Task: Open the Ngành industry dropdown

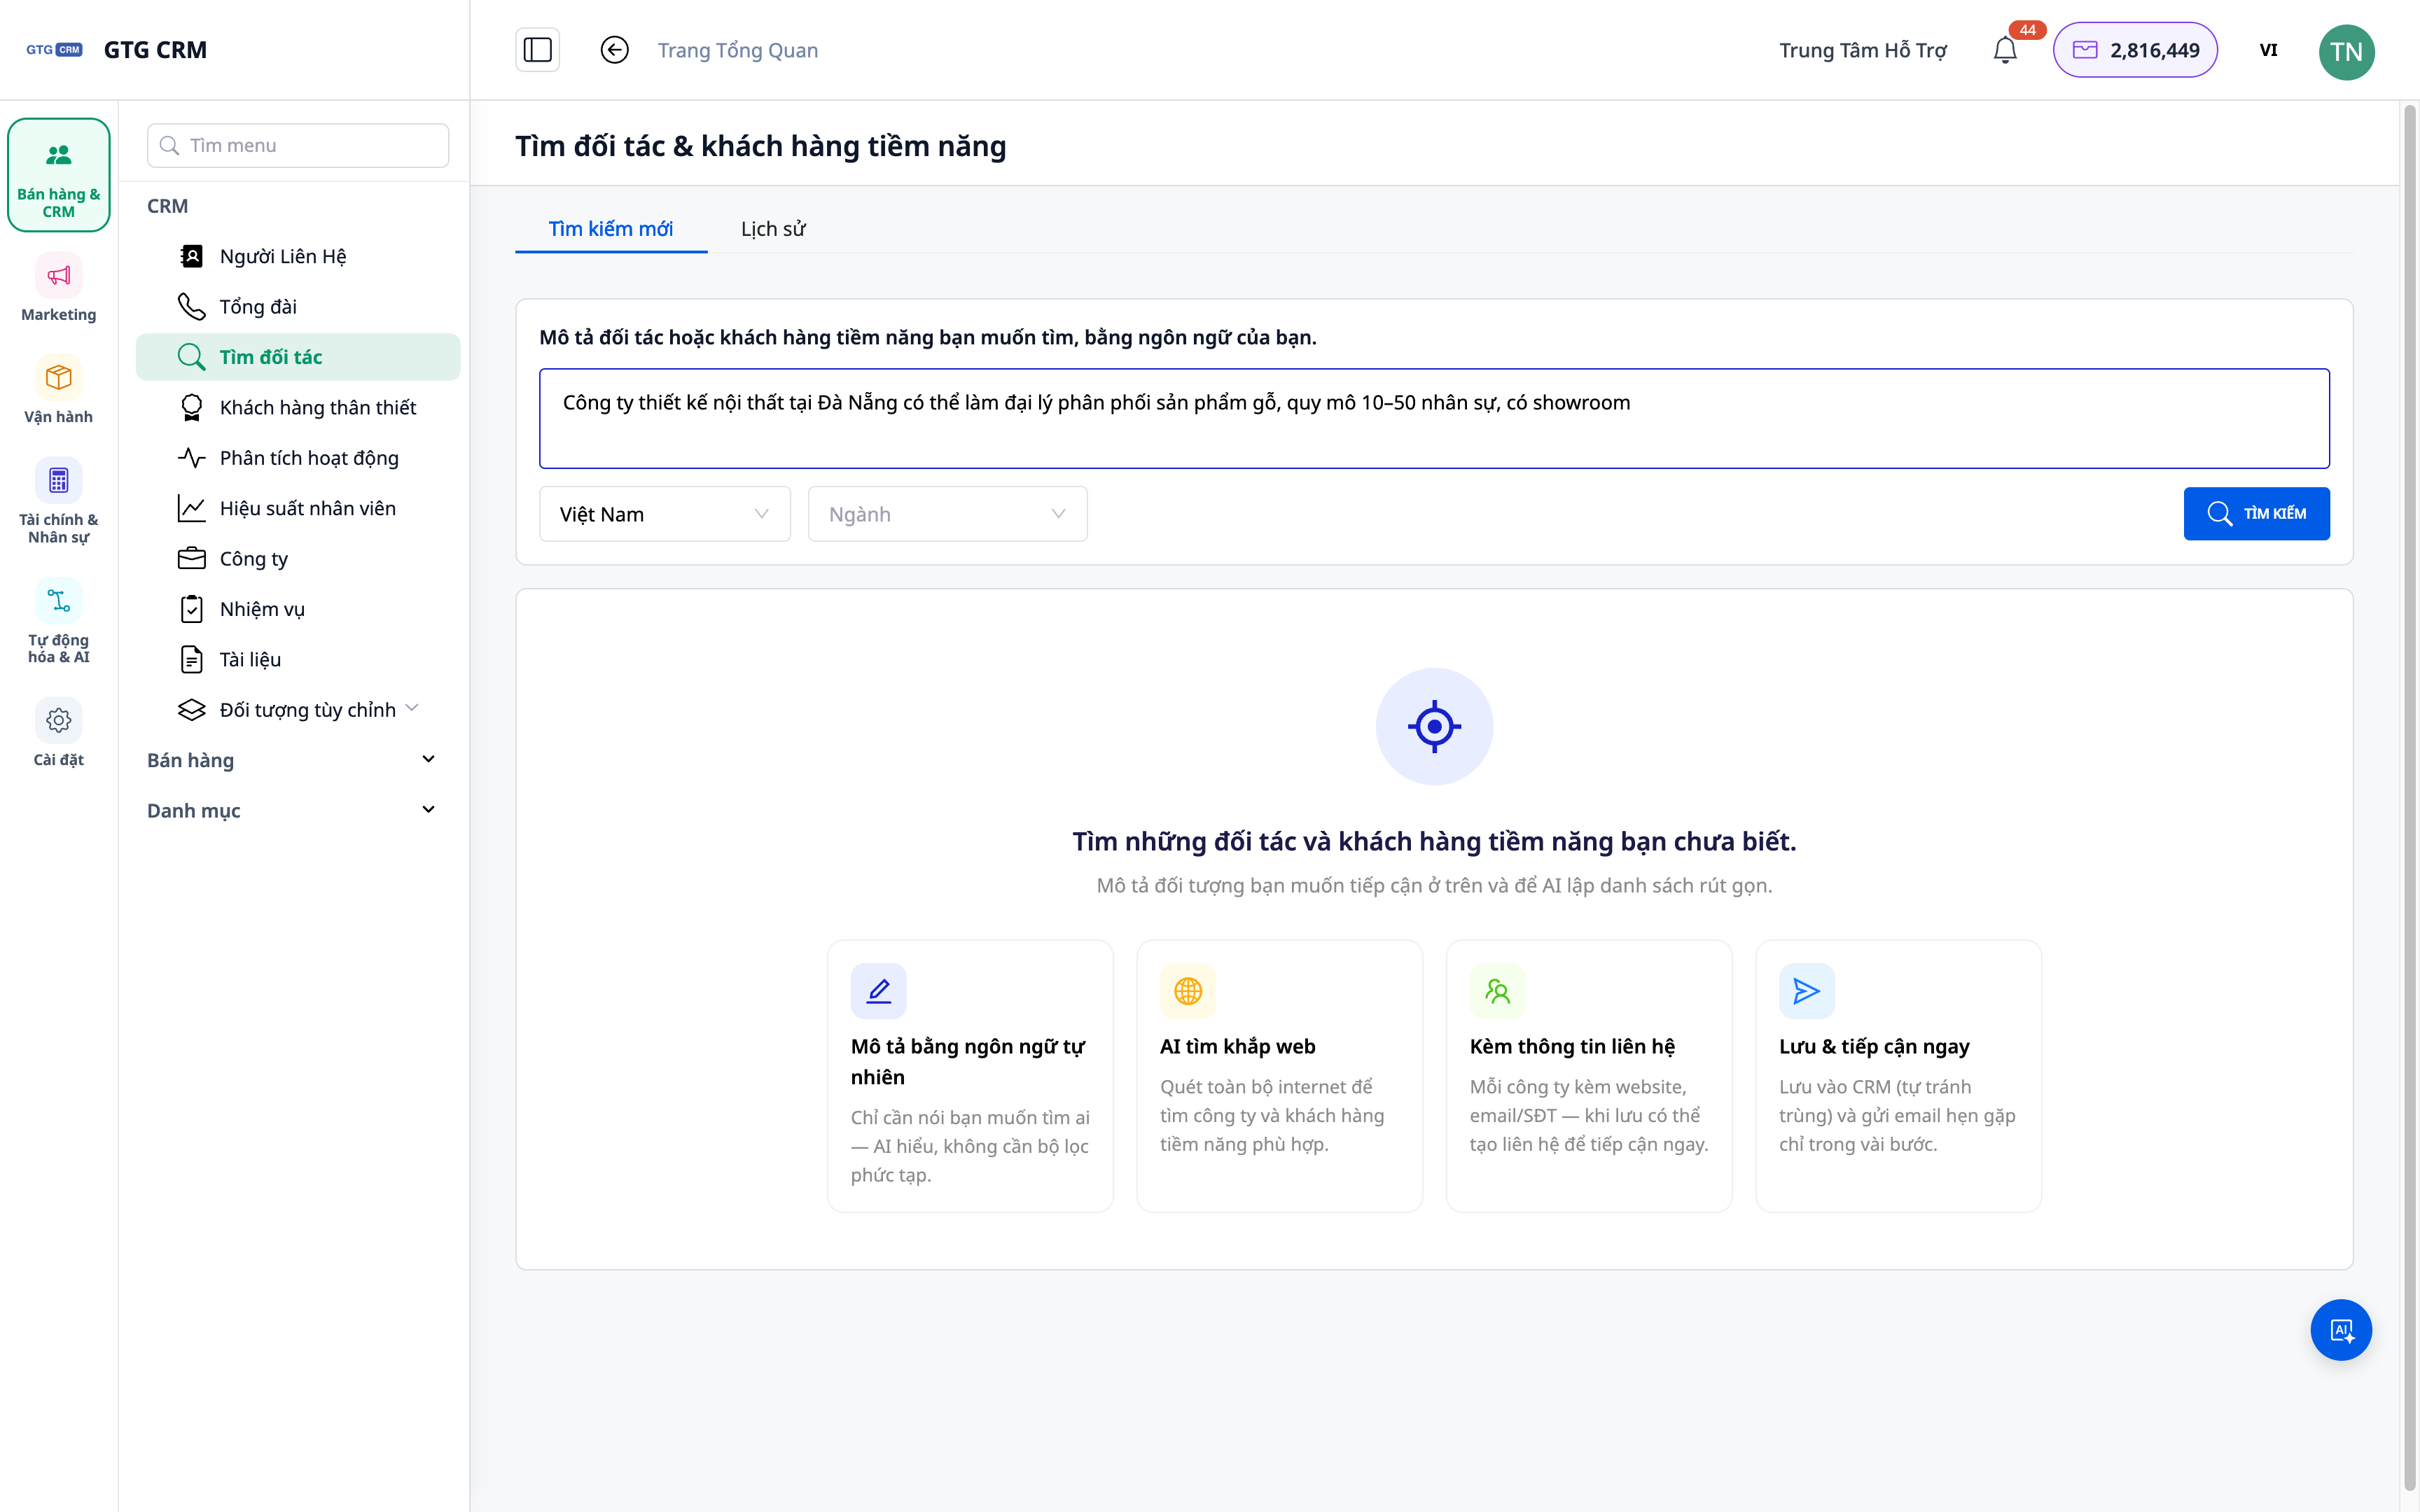Action: [x=947, y=514]
